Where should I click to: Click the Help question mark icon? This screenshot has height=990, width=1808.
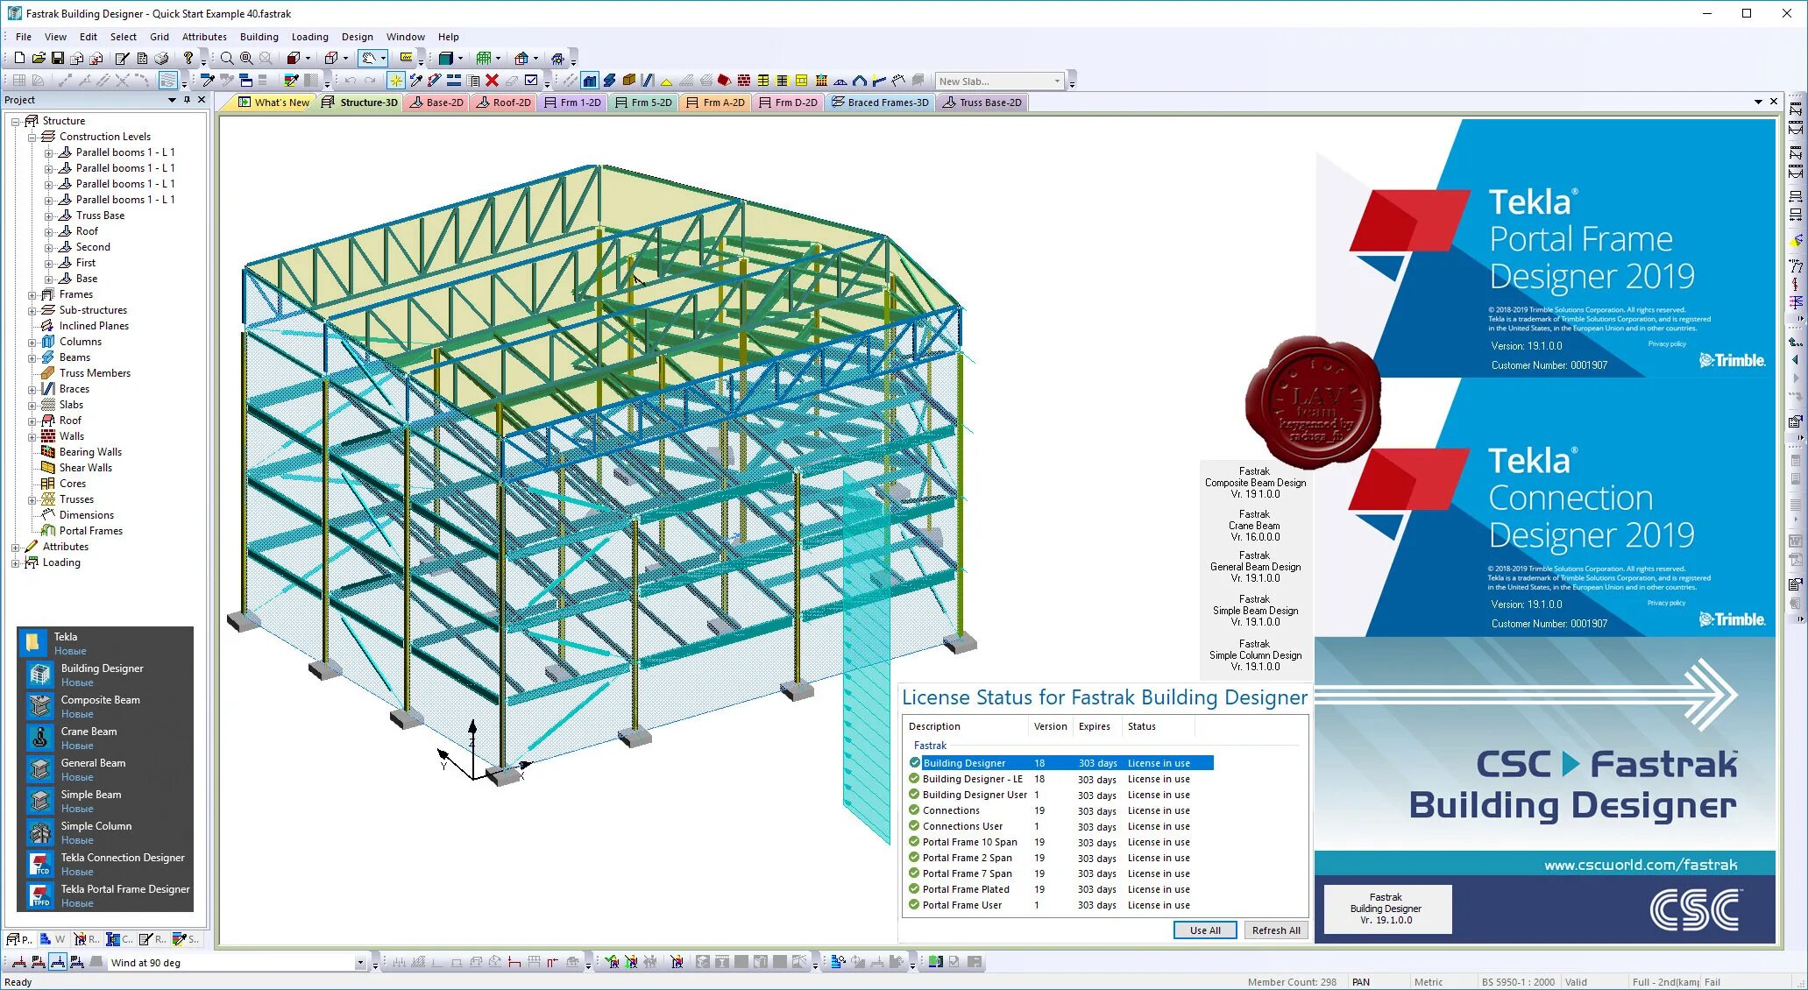[188, 58]
